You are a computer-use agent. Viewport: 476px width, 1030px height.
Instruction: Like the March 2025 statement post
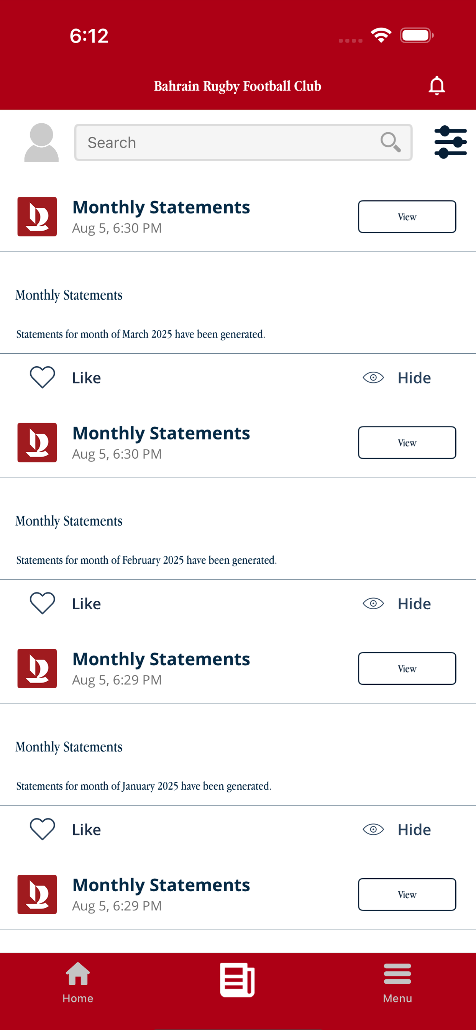[66, 377]
